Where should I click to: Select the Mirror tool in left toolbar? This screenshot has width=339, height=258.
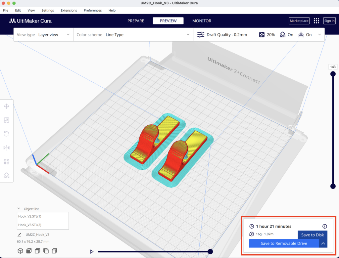(7, 148)
